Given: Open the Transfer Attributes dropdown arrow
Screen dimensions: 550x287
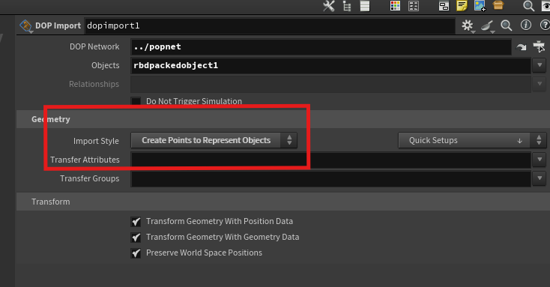Looking at the screenshot, I should tap(540, 160).
